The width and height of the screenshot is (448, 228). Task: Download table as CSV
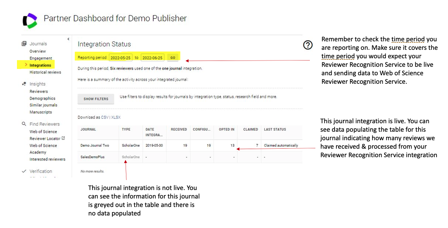[x=105, y=117]
